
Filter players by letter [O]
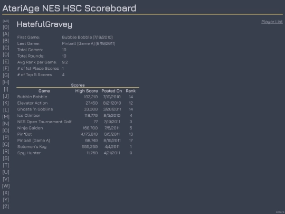(x=6, y=131)
